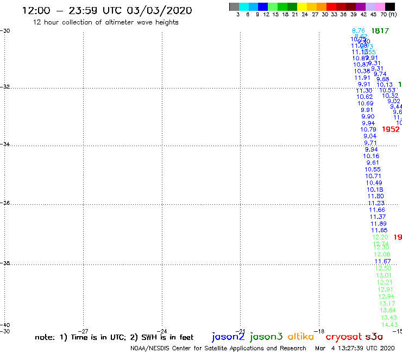Click the green wave height 13.43
402x353 pixels.
(x=389, y=318)
